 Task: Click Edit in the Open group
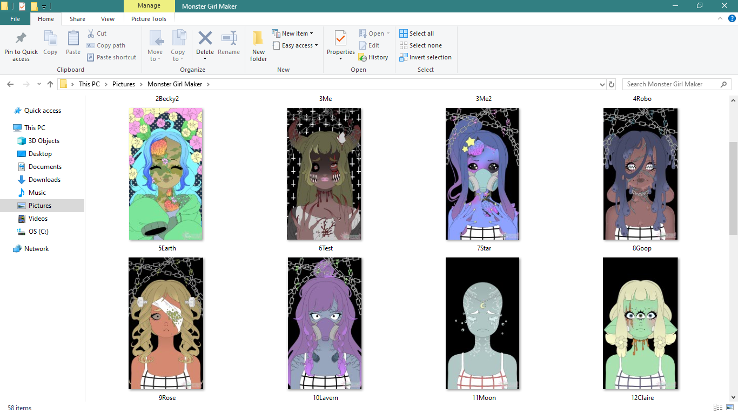pyautogui.click(x=370, y=45)
